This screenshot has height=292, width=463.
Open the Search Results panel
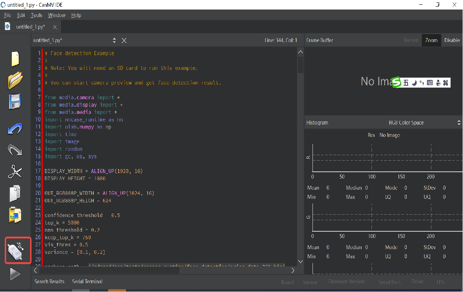(50, 281)
